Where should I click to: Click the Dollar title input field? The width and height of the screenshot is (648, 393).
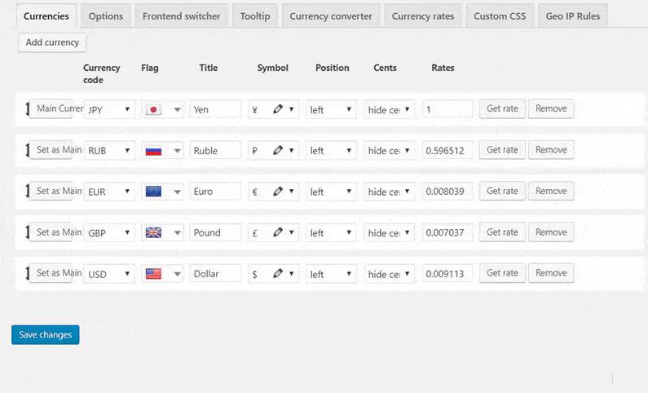[215, 274]
